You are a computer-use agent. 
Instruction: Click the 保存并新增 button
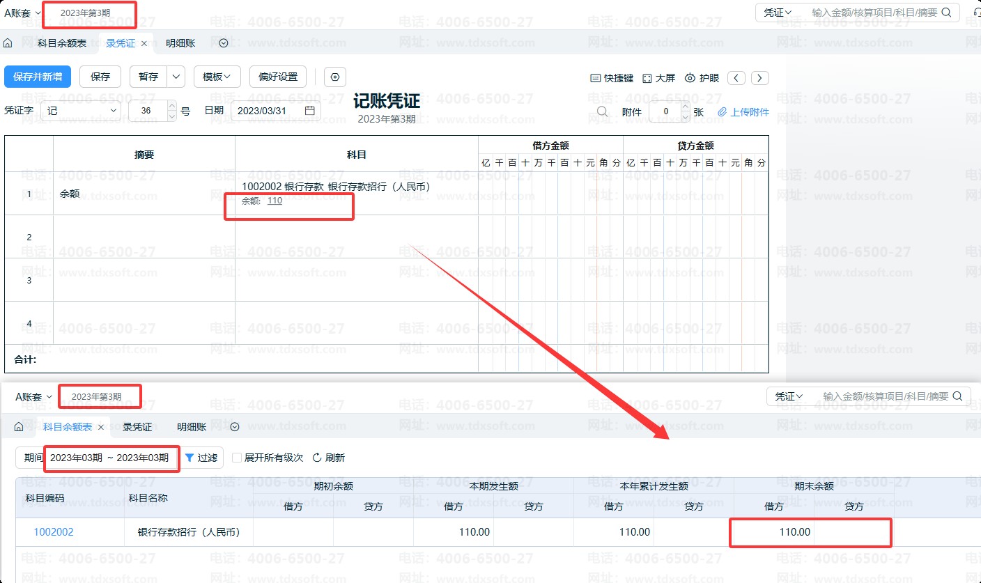coord(38,77)
